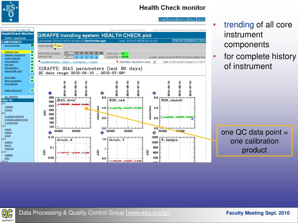The height and width of the screenshot is (223, 298).
Task: Open CAL link in sidebar top row
Action: (x=12, y=30)
